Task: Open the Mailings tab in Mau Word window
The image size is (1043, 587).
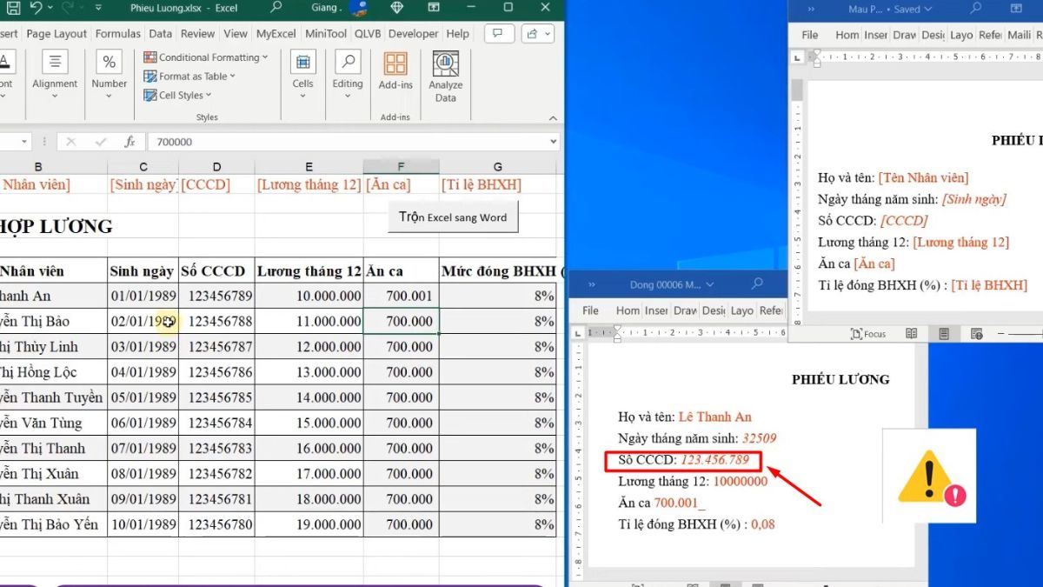Action: pos(1019,35)
